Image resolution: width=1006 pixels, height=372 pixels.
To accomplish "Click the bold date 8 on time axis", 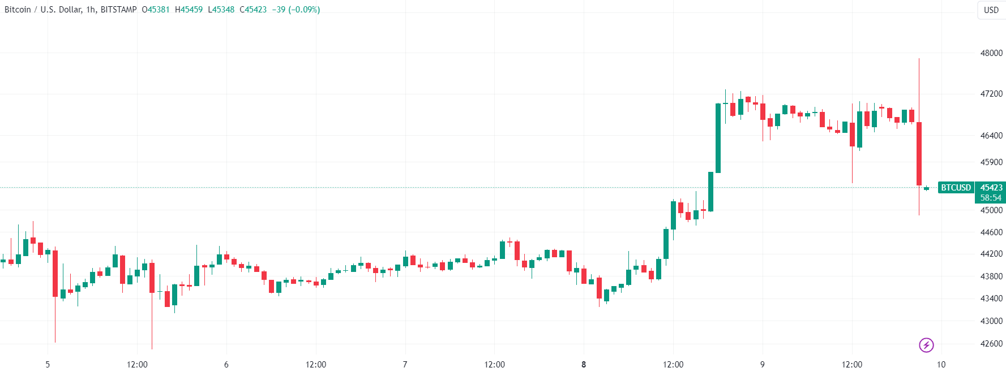I will click(584, 365).
